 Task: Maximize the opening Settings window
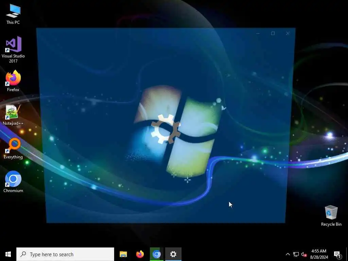(x=273, y=34)
